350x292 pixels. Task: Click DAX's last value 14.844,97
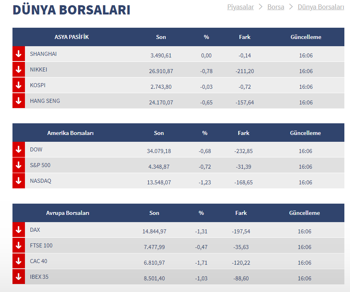click(154, 231)
